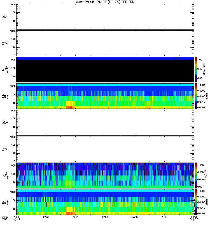This screenshot has height=225, width=210.
Task: Click the '2240' time axis label
Action: click(x=75, y=217)
